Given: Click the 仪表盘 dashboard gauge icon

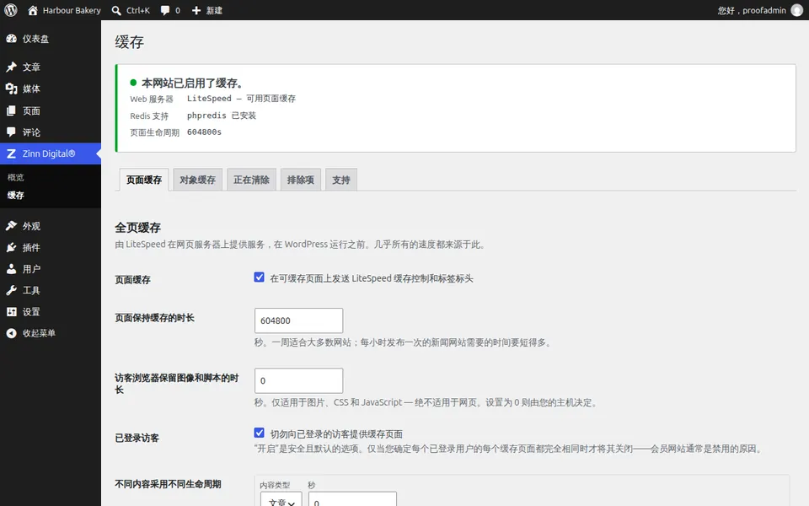Looking at the screenshot, I should 11,39.
